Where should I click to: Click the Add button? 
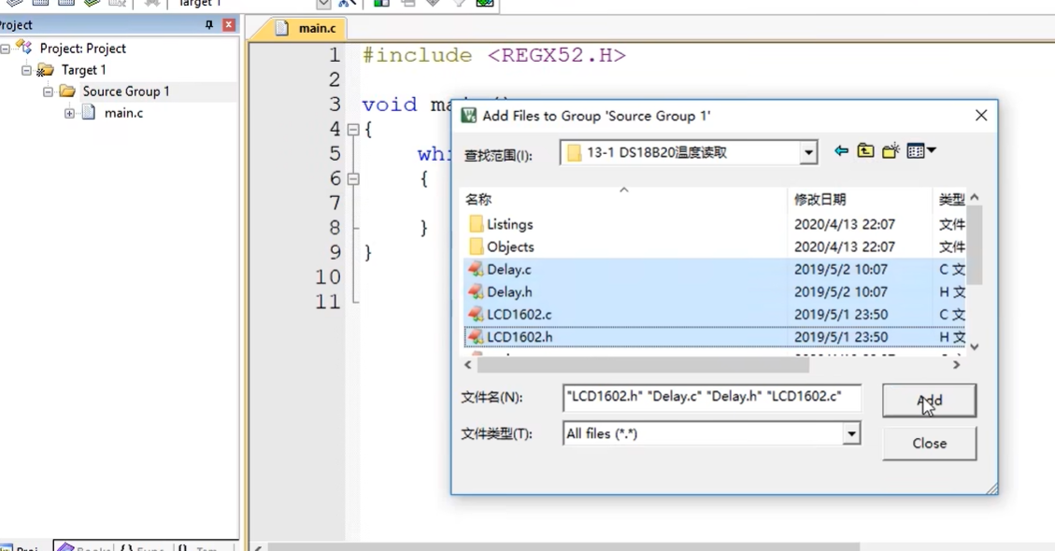pos(929,401)
